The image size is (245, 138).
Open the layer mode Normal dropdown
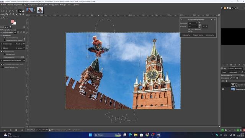[x=234, y=72]
